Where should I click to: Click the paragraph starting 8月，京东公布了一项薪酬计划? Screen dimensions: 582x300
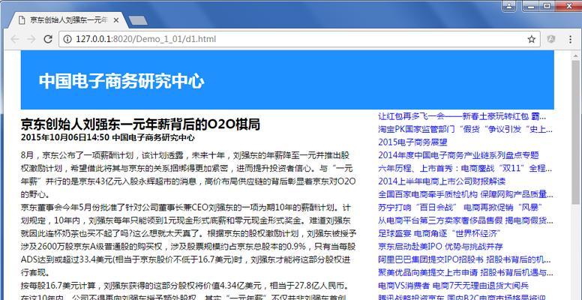[188, 175]
